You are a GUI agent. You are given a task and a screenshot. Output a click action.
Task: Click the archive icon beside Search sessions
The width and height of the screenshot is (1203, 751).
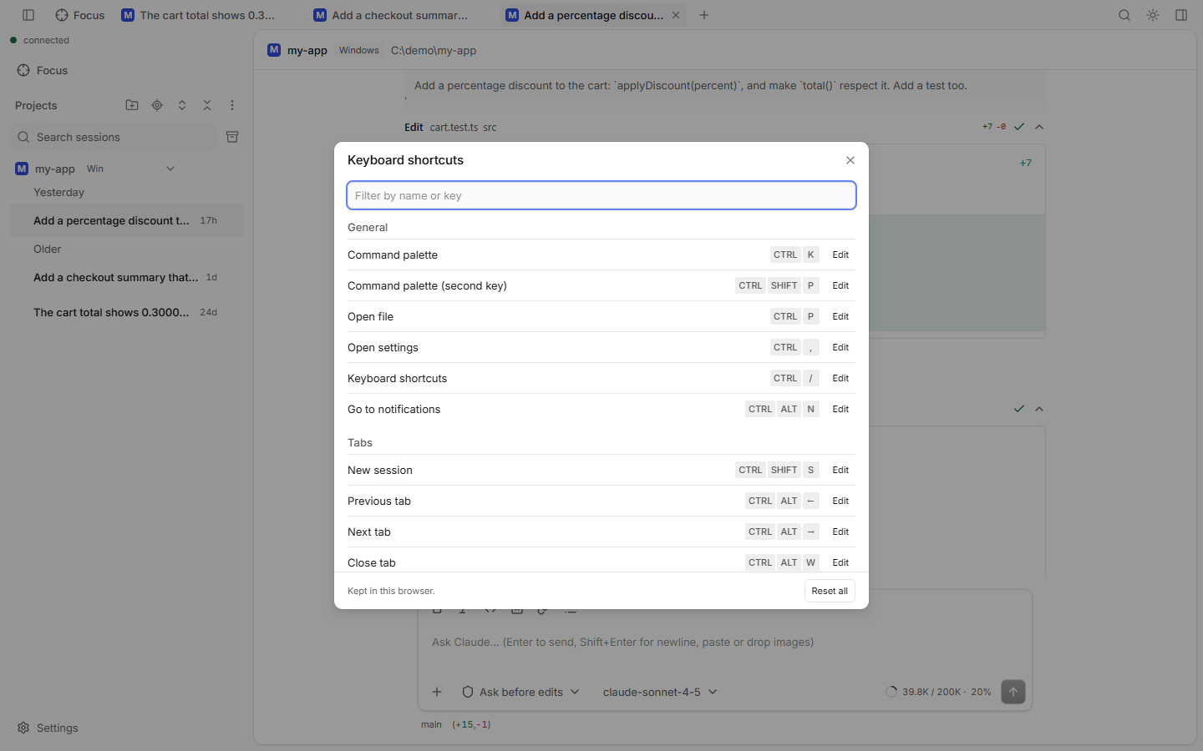[232, 137]
